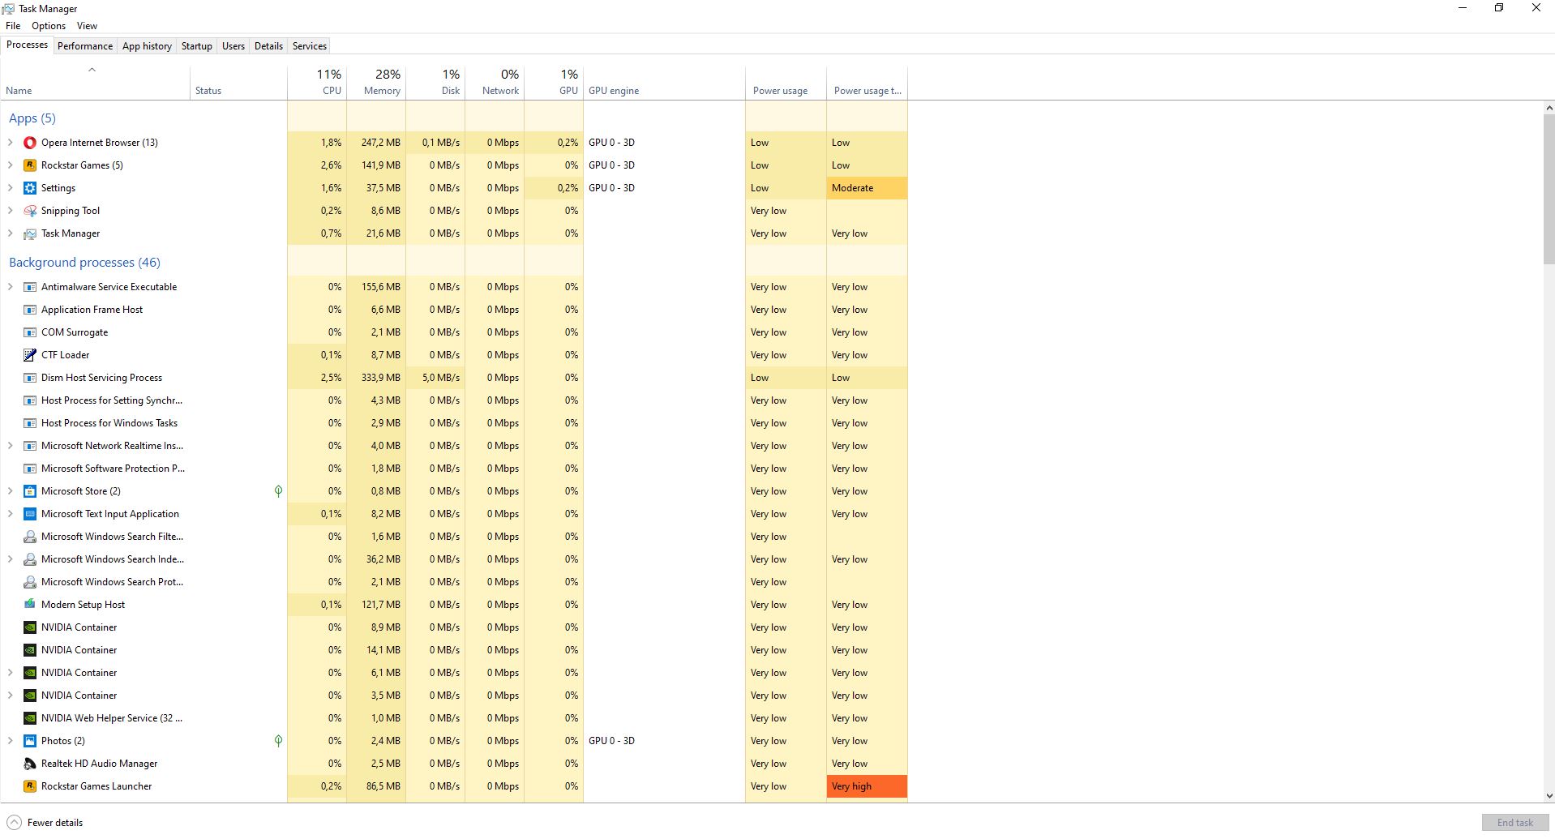Click the Very high power trend cell
The width and height of the screenshot is (1555, 839).
[867, 786]
